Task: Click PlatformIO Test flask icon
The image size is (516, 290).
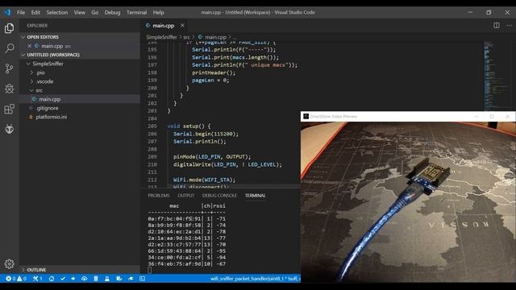Action: (107, 279)
